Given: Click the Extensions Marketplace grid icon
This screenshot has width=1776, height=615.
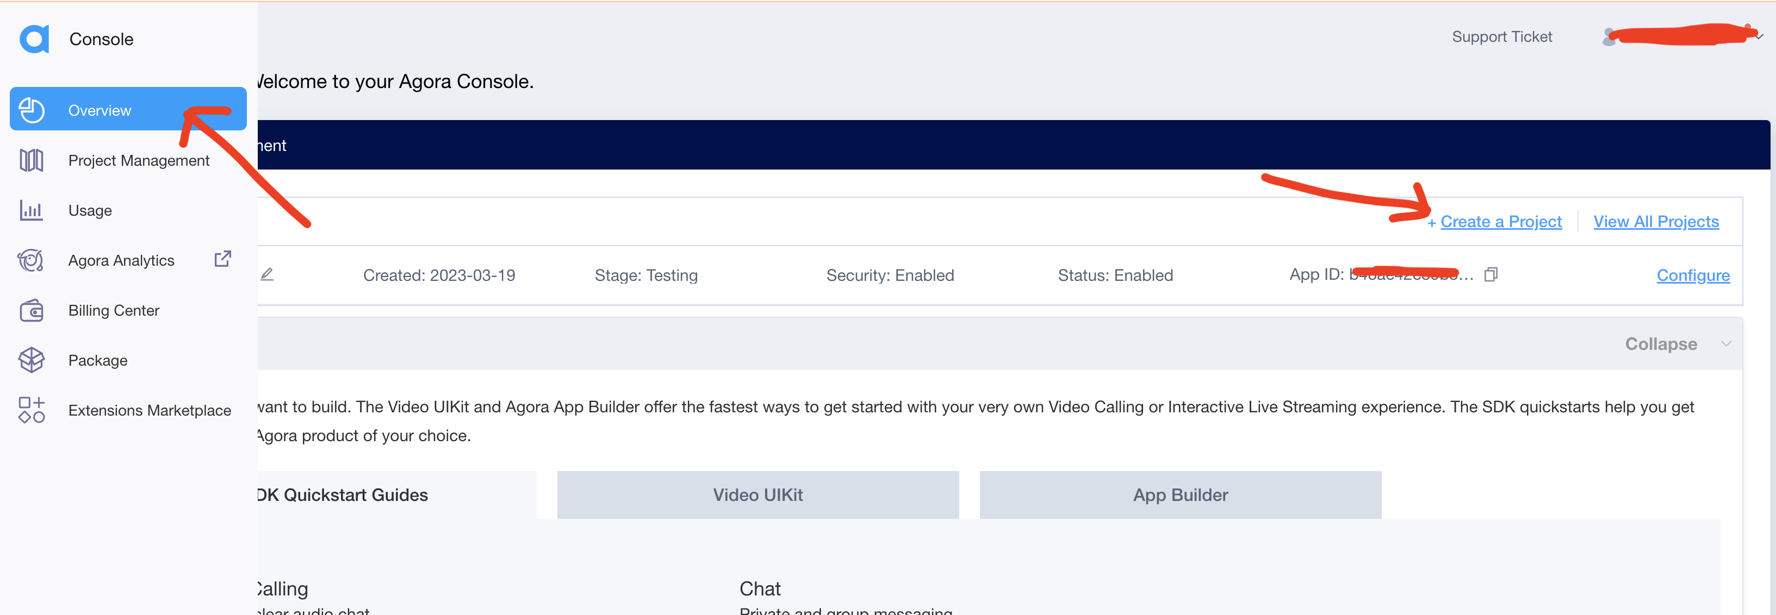Looking at the screenshot, I should click(32, 410).
